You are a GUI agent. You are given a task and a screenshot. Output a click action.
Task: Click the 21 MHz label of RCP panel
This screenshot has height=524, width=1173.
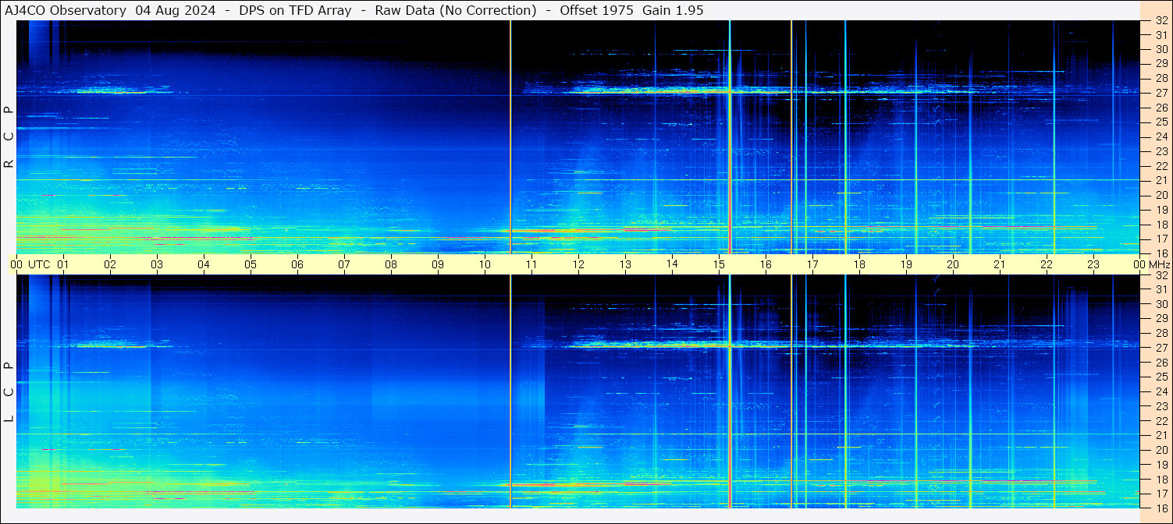click(1161, 181)
